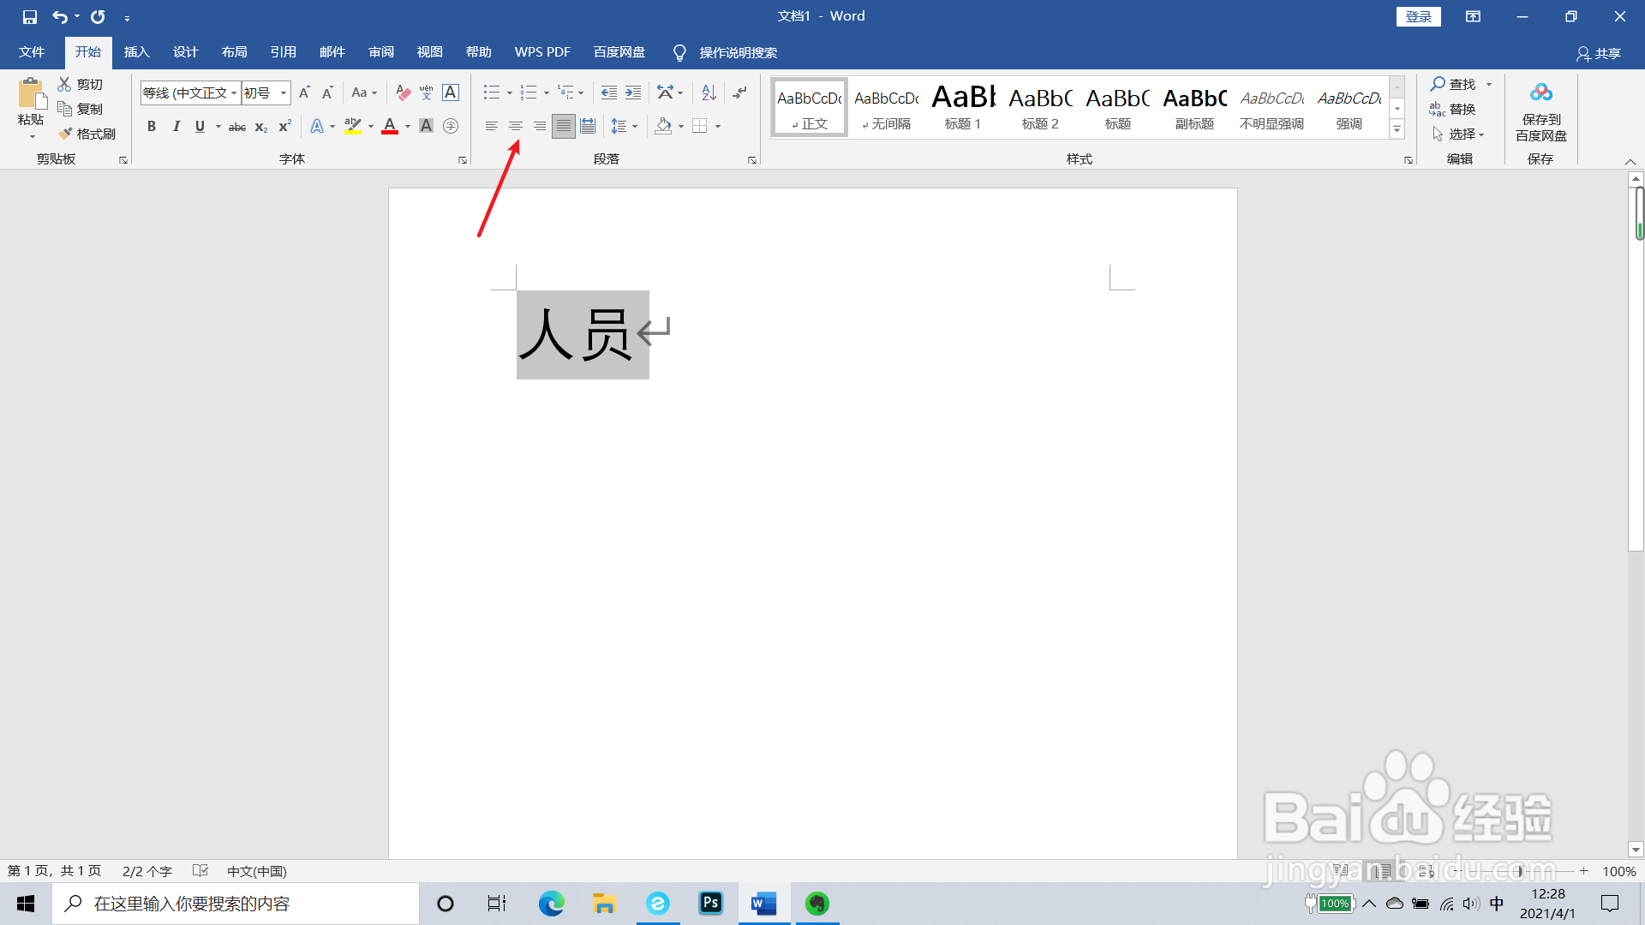Open the font name dropdown

(233, 92)
